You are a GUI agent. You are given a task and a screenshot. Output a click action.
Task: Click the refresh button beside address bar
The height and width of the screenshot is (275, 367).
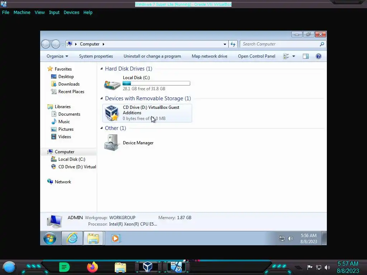[233, 44]
